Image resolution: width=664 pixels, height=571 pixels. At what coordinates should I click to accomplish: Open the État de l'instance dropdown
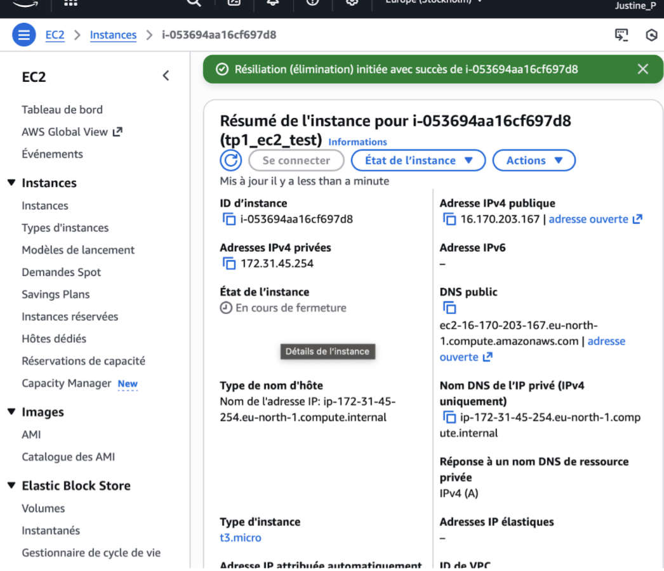tap(418, 161)
